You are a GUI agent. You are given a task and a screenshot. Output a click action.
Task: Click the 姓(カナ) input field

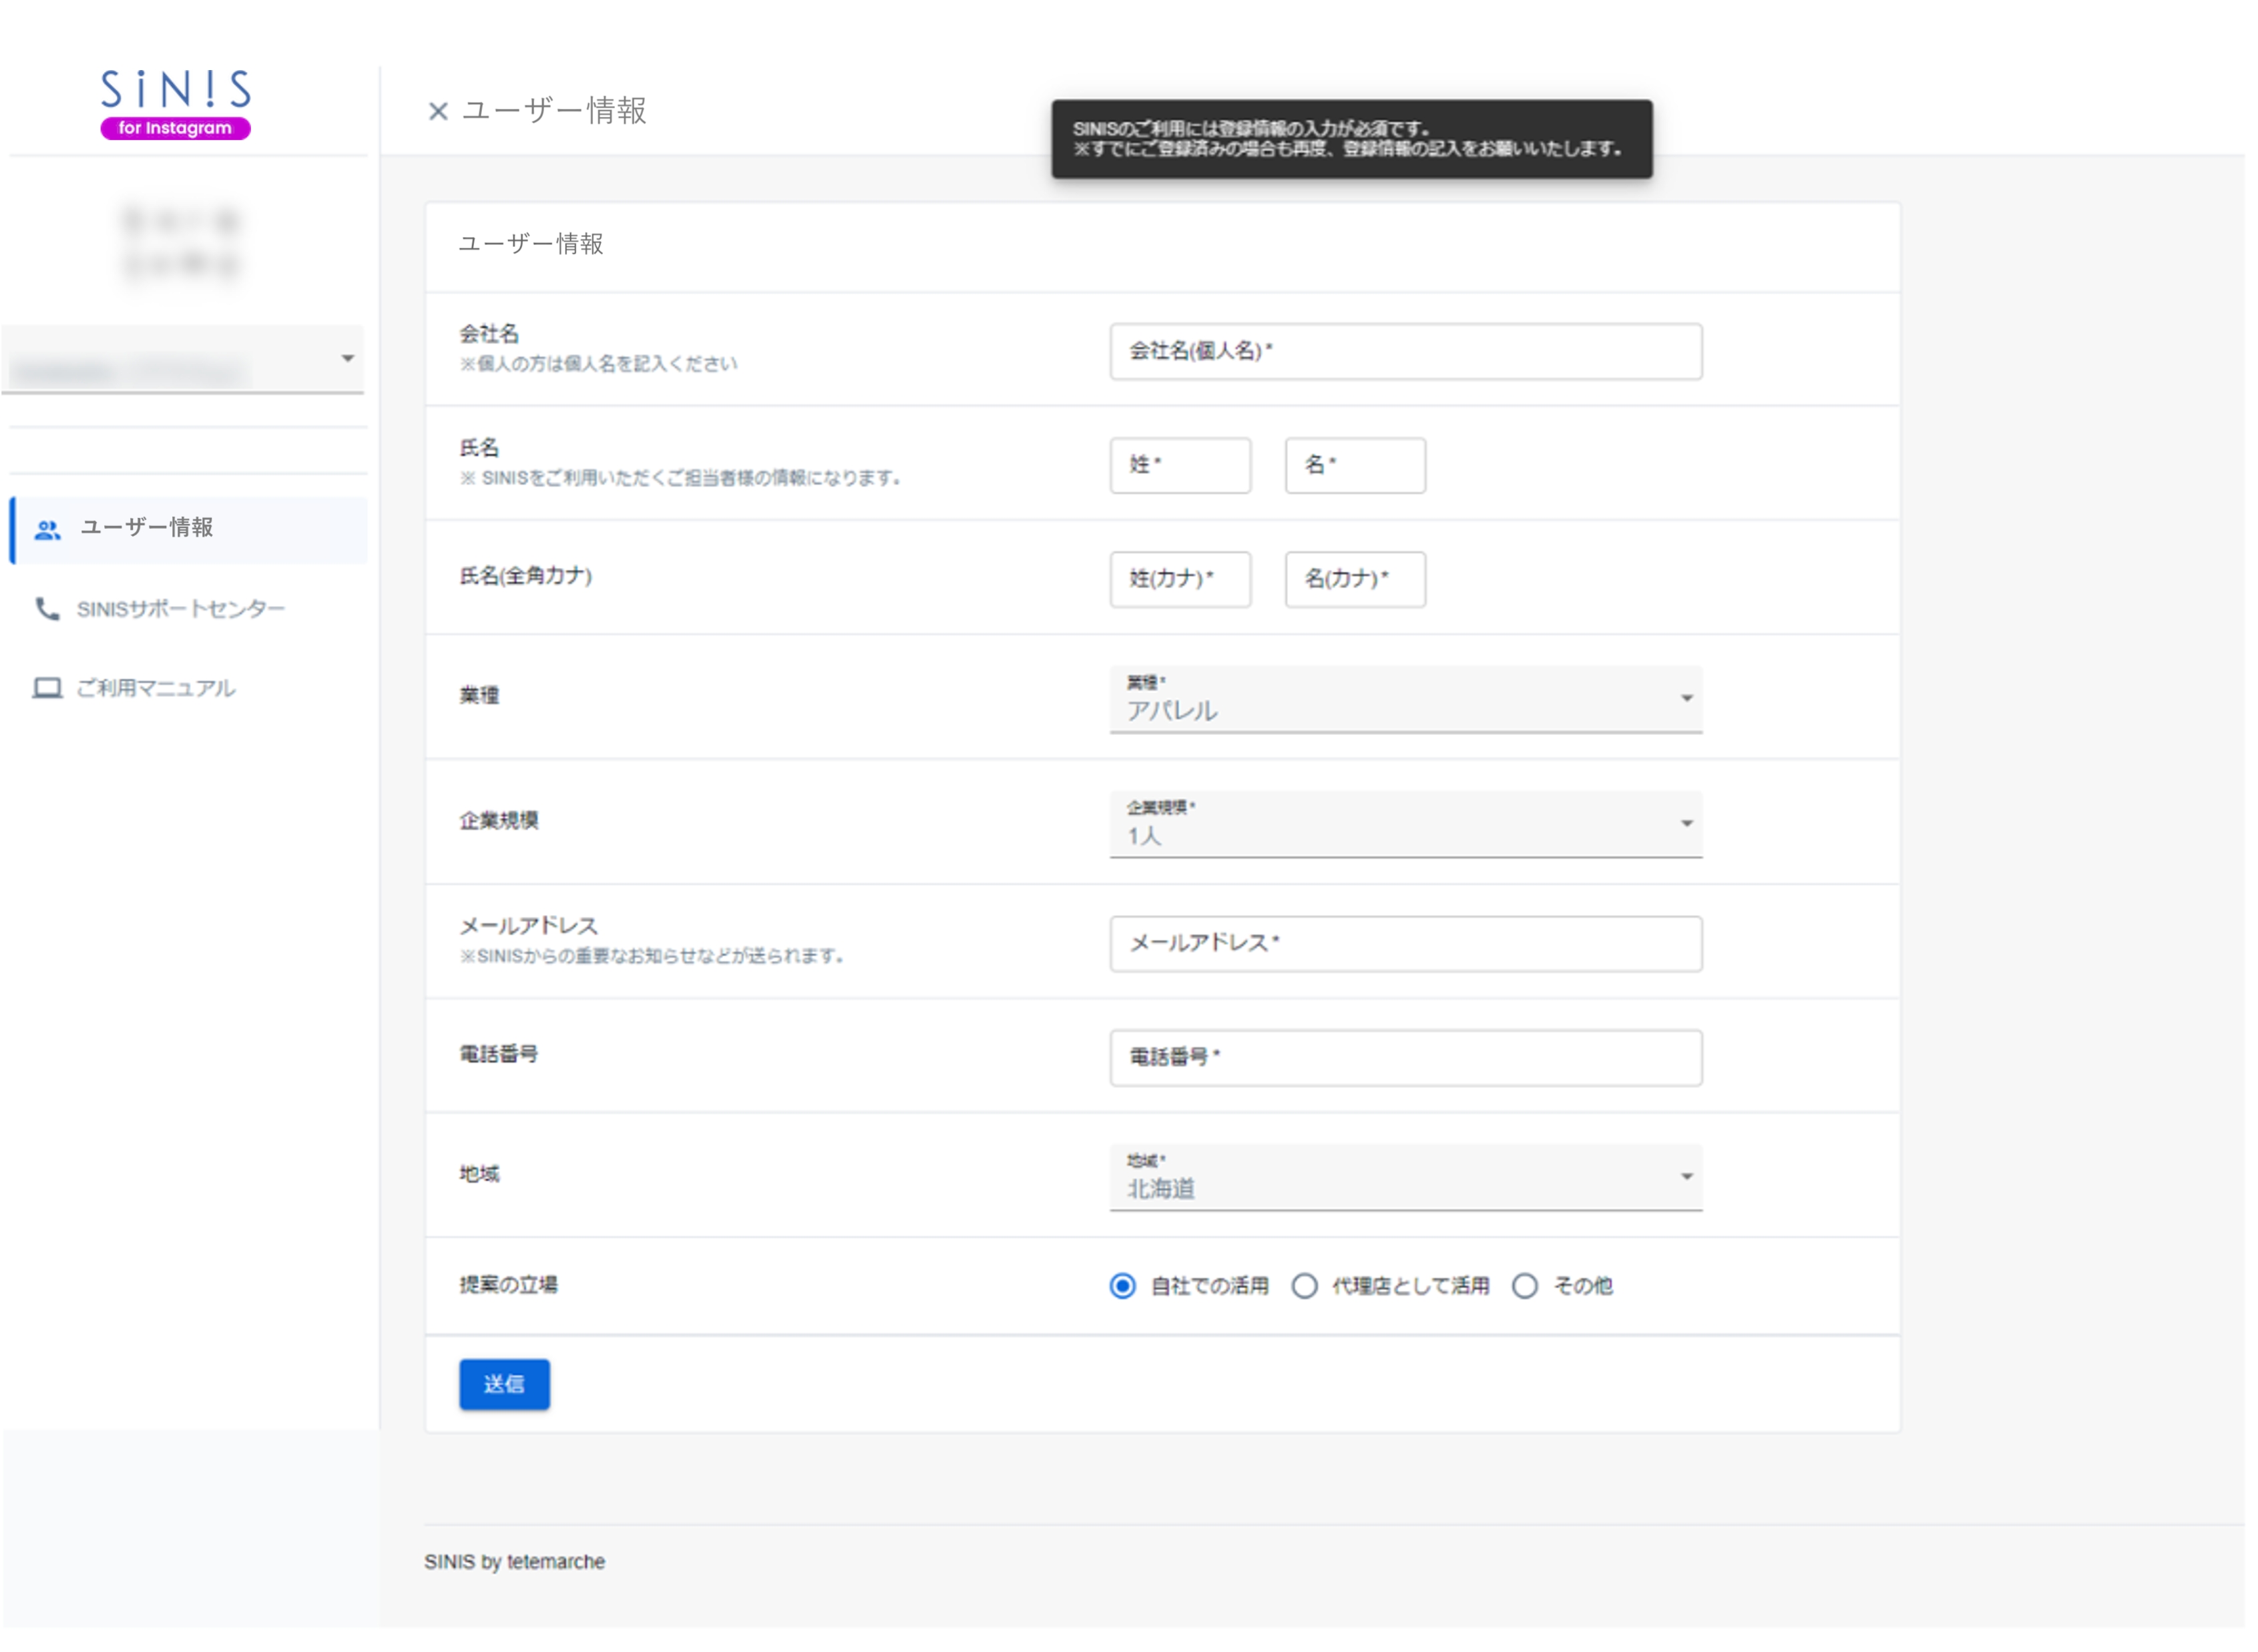(1180, 579)
